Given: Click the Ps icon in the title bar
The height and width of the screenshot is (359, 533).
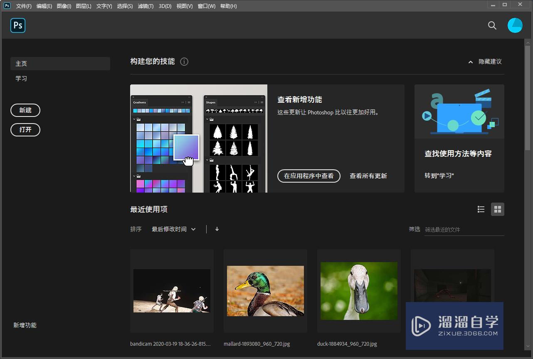Looking at the screenshot, I should tap(6, 6).
